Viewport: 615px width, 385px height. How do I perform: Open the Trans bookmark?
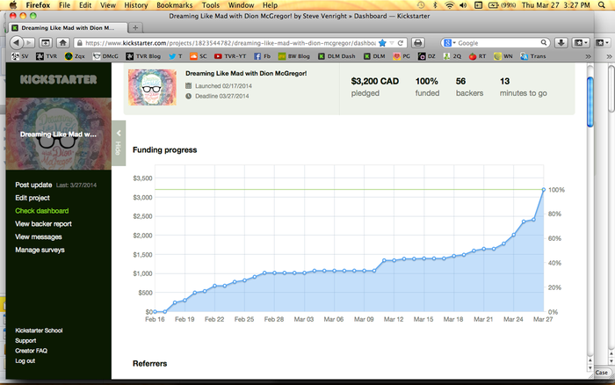(x=533, y=56)
